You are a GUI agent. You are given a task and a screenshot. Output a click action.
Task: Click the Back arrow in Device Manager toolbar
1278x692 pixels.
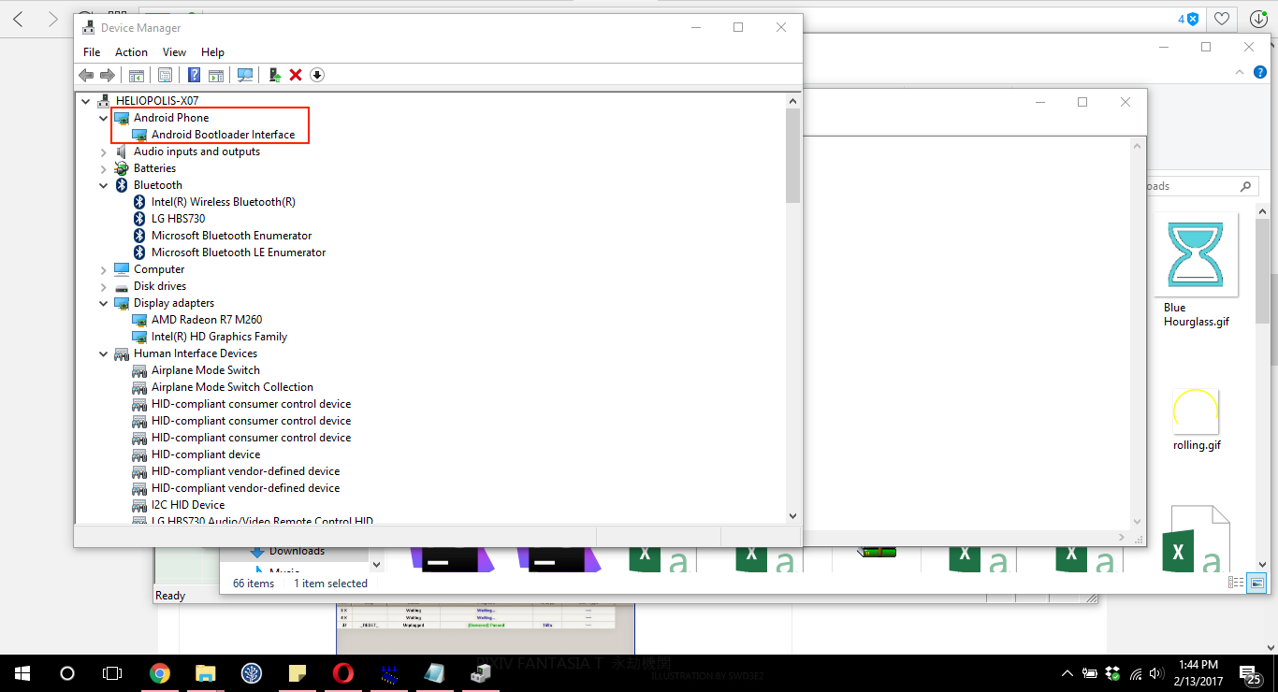tap(86, 75)
